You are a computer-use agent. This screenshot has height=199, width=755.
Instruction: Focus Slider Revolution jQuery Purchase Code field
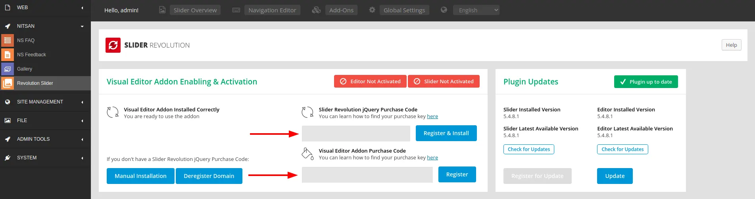pos(356,134)
